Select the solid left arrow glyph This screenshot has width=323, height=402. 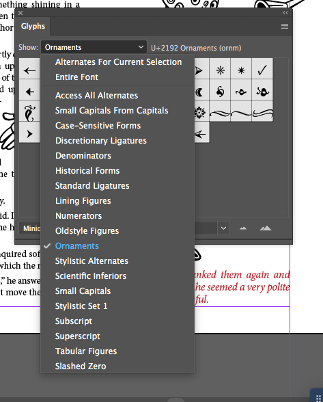pos(30,92)
